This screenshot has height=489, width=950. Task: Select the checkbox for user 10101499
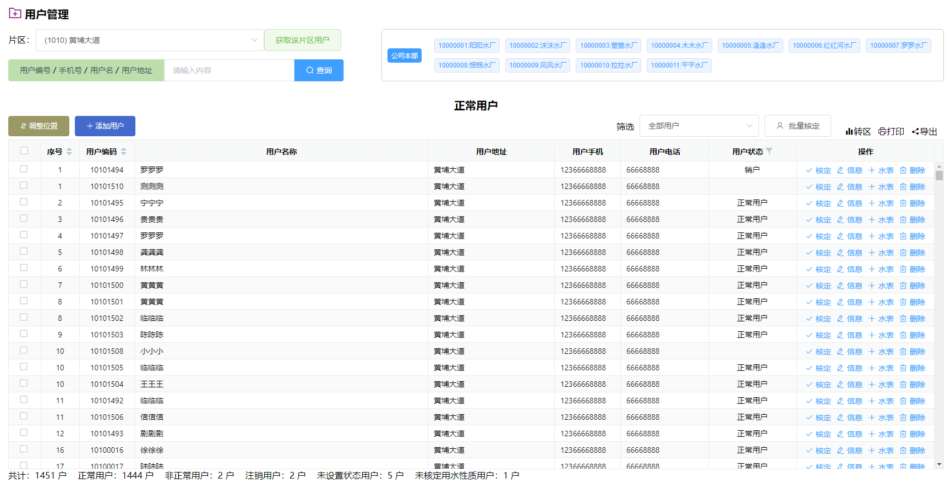click(24, 268)
